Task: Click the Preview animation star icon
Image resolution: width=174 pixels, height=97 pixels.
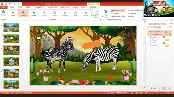Action: tap(3, 12)
